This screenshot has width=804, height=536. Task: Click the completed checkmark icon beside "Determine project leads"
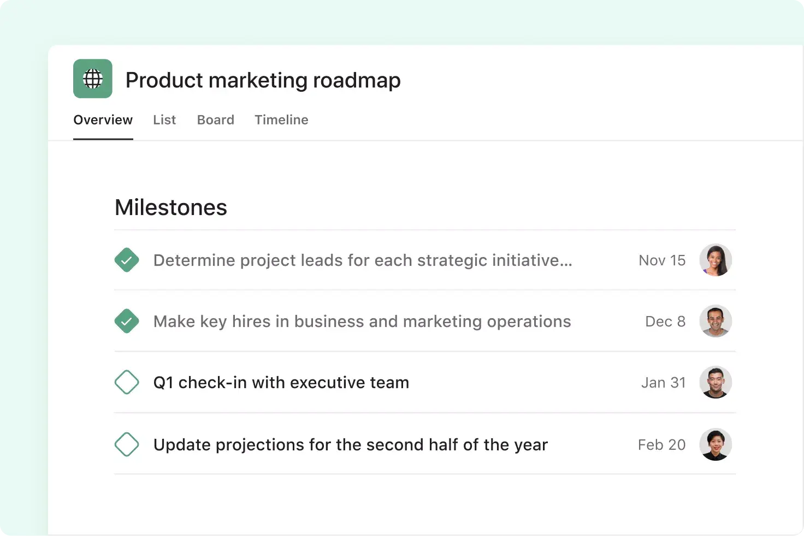coord(127,260)
